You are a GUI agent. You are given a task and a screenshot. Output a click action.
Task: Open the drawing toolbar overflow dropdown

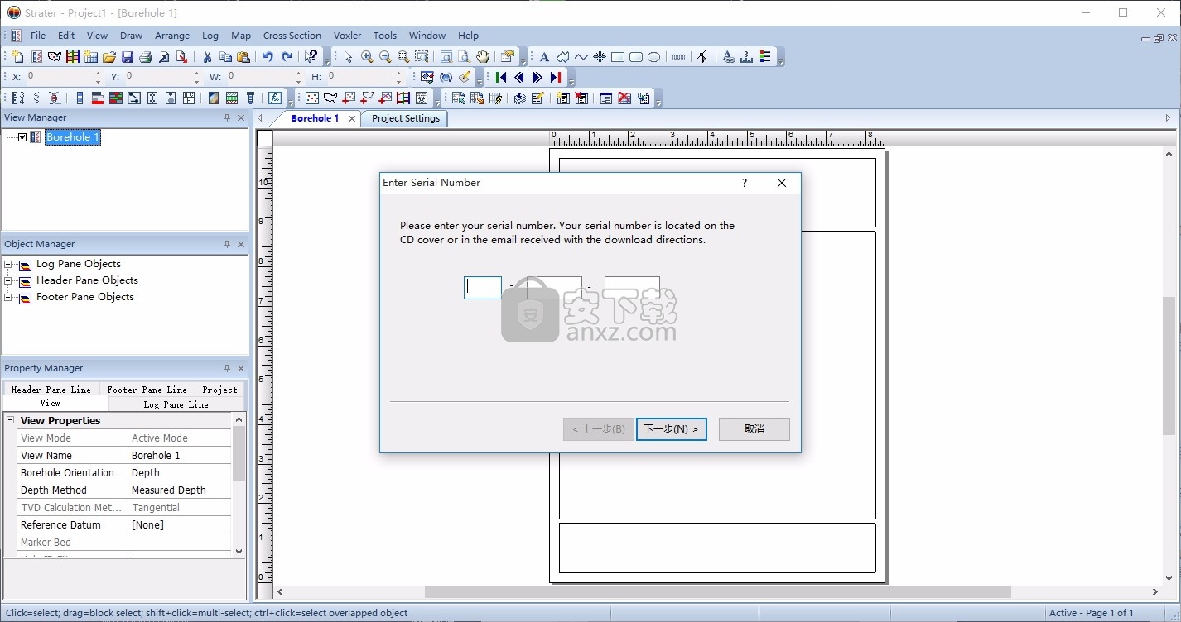[780, 59]
